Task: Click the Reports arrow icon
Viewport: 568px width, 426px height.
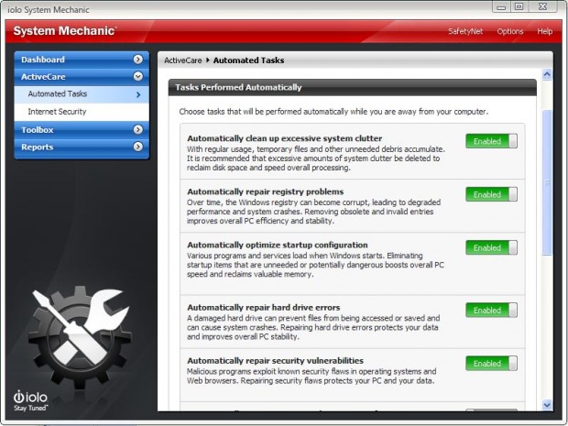Action: click(x=138, y=147)
